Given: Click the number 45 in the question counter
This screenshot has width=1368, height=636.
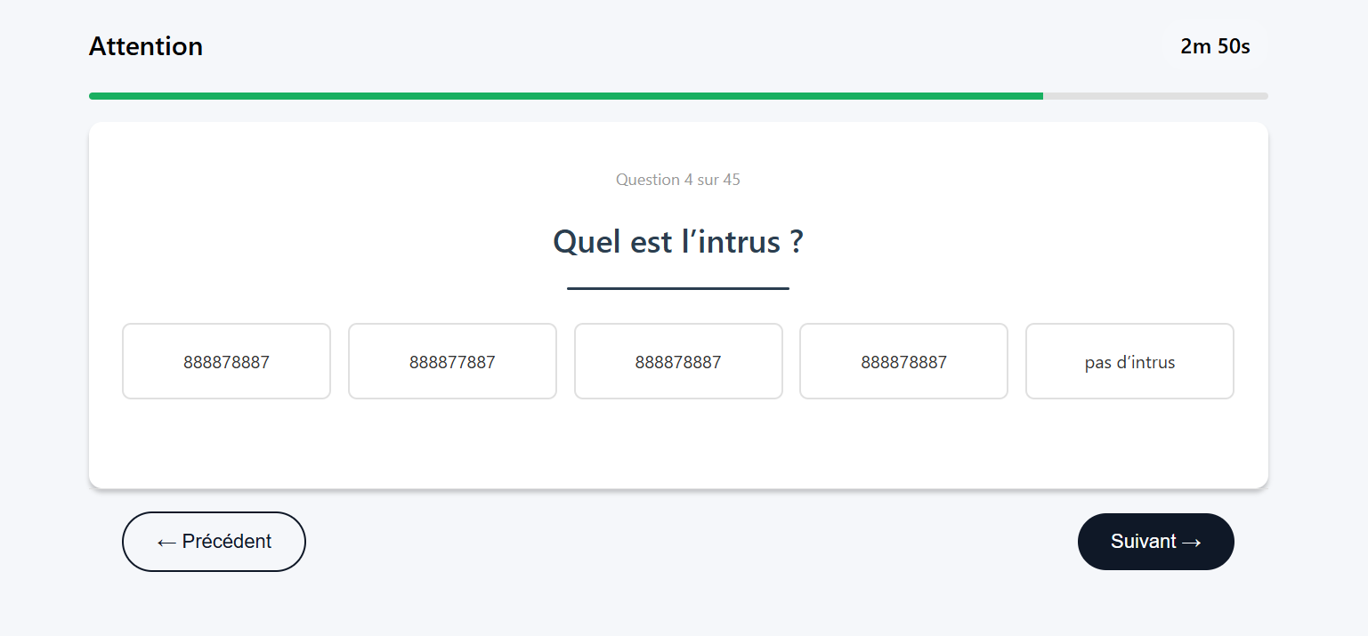Looking at the screenshot, I should (732, 180).
